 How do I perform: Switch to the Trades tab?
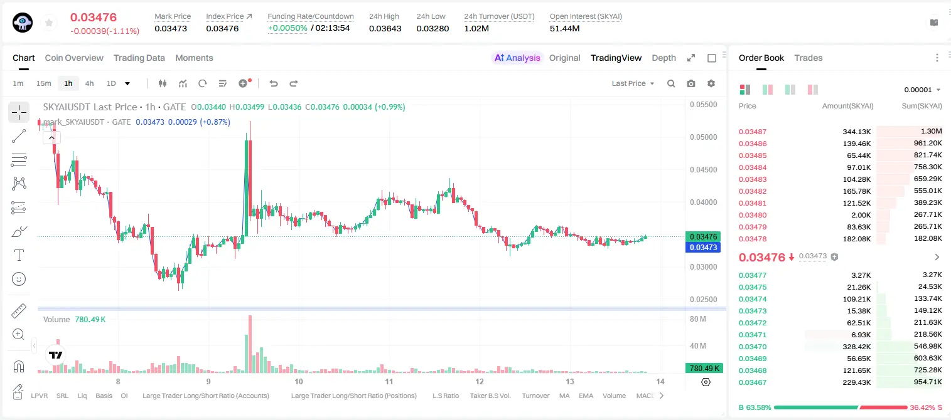click(x=809, y=58)
